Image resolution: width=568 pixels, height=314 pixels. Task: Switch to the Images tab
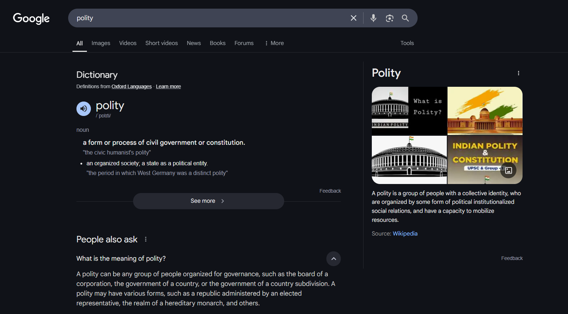[x=101, y=43]
